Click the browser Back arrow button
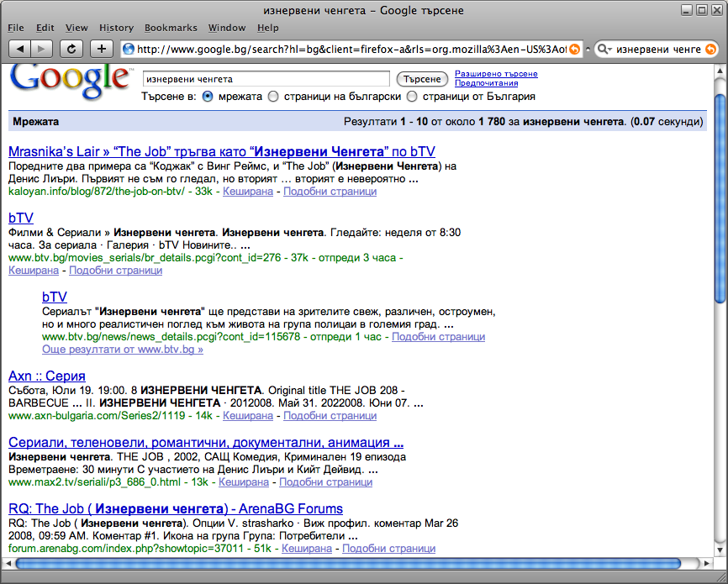The height and width of the screenshot is (584, 728). point(20,49)
